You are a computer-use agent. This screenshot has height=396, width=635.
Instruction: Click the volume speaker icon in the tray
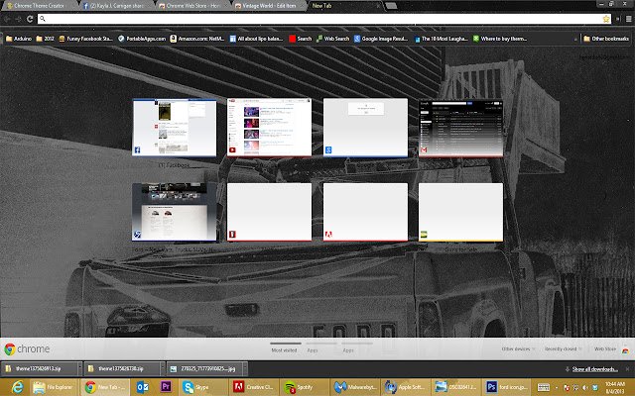(x=584, y=387)
